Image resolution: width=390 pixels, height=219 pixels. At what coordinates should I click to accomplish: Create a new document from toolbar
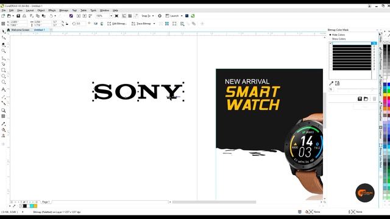[3, 16]
